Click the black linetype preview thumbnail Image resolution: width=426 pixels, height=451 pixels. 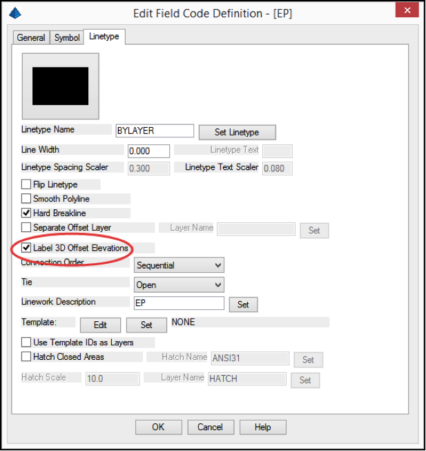pos(60,86)
